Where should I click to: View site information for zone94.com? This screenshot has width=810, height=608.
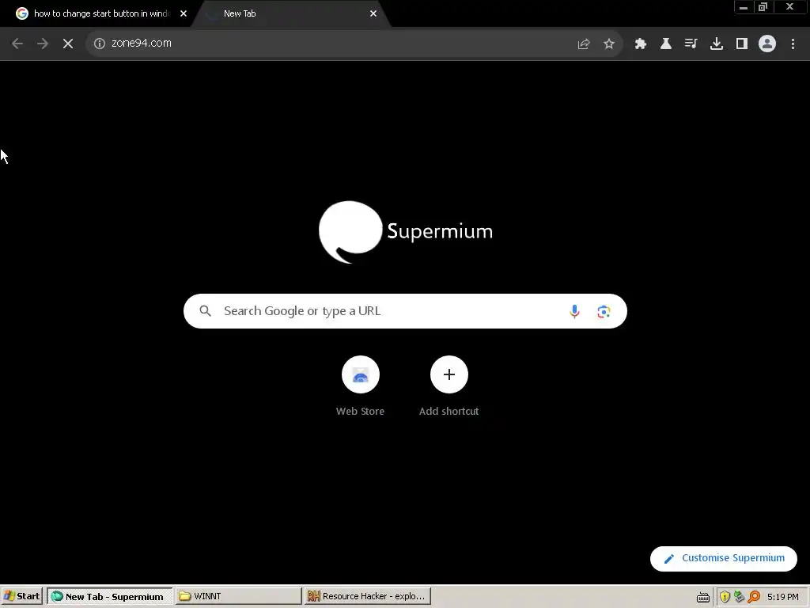[99, 44]
